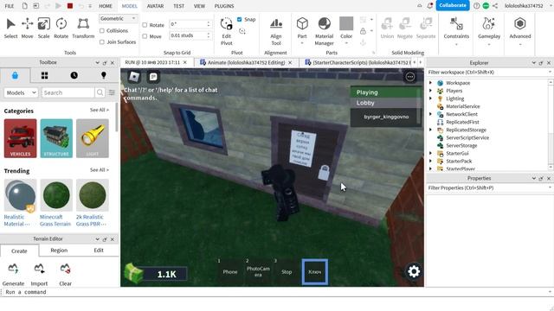Expand the ReplicatedStorage node
Image resolution: width=554 pixels, height=311 pixels.
(x=430, y=130)
